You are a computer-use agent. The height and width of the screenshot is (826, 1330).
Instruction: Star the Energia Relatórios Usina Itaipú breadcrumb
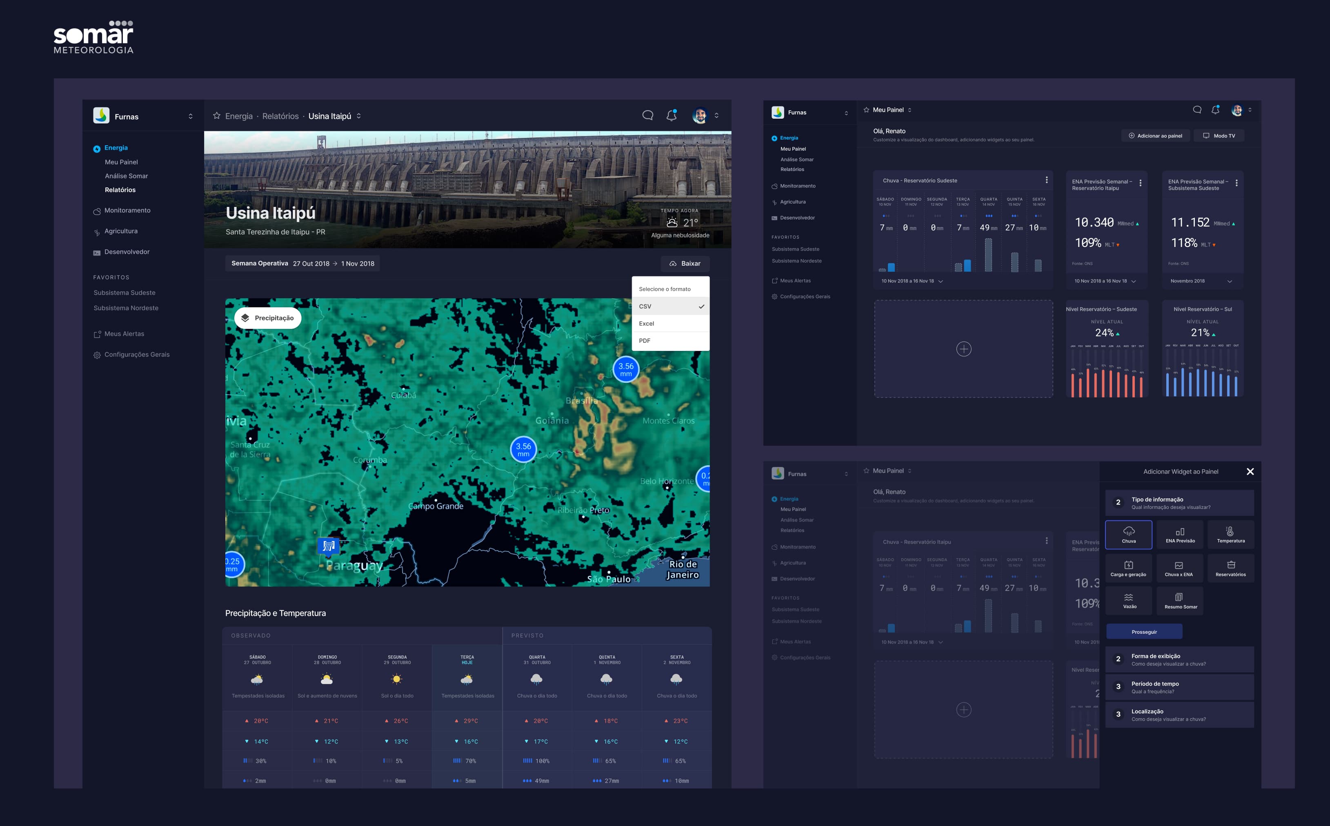(x=216, y=116)
